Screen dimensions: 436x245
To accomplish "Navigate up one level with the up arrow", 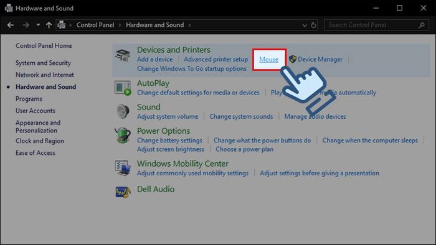I will click(49, 25).
